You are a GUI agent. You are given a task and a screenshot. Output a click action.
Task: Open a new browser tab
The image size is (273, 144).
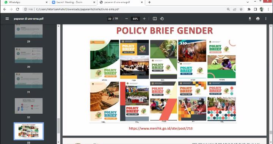pyautogui.click(x=149, y=2)
